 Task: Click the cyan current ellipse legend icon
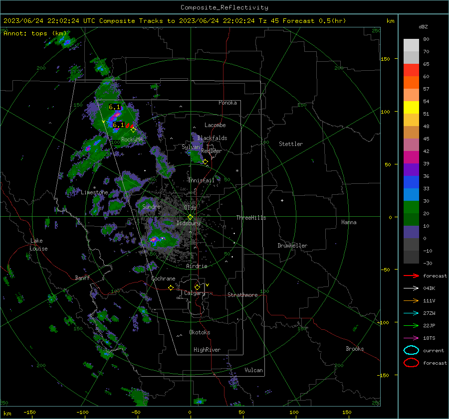coord(411,350)
